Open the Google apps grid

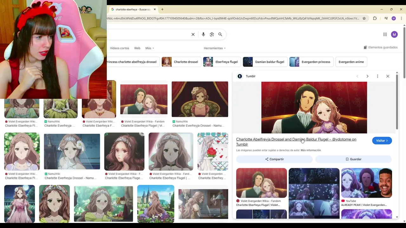pos(385,35)
